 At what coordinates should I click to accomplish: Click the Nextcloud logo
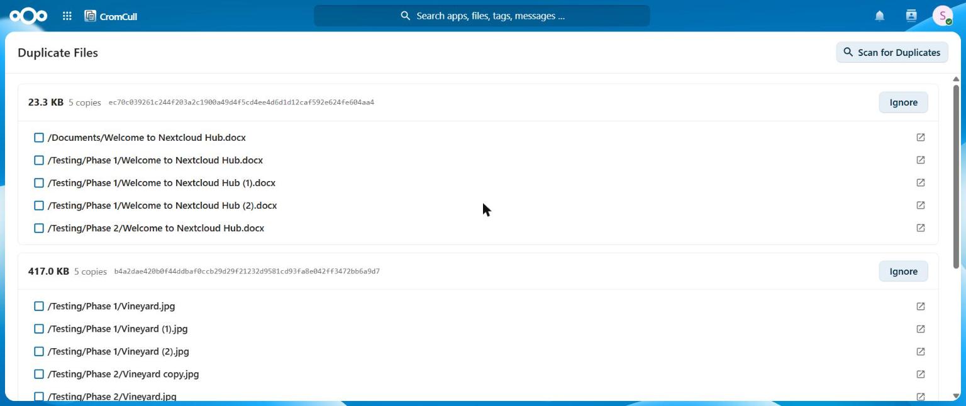point(28,16)
